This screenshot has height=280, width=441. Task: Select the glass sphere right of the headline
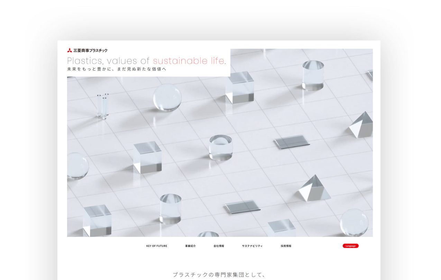(167, 97)
